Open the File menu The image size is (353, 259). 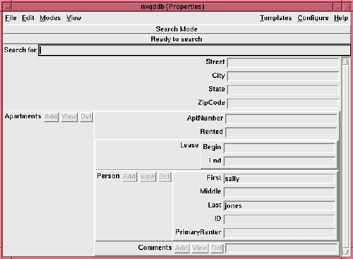click(x=11, y=18)
